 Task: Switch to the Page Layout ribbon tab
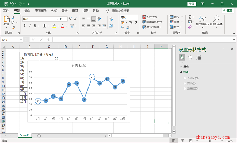click(x=41, y=11)
